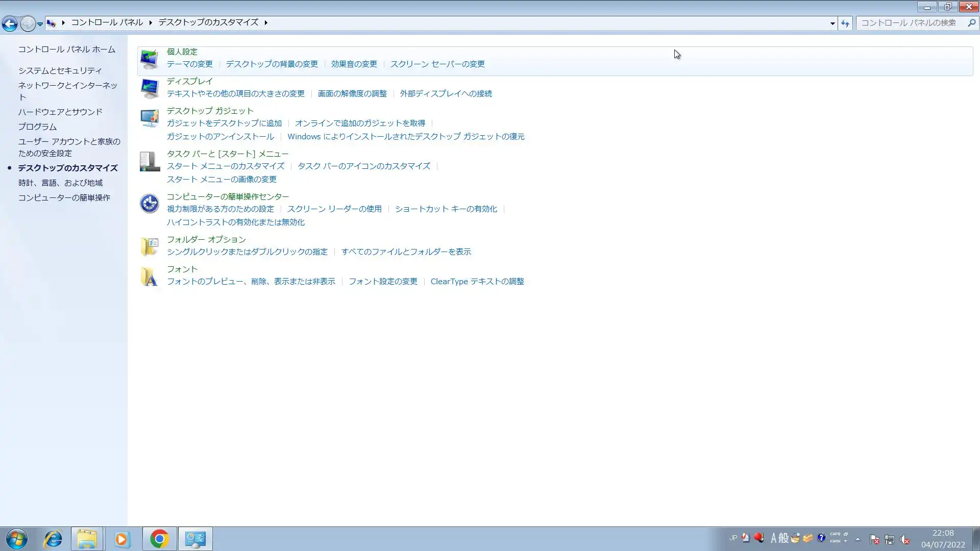Show hidden system tray icons

tap(857, 539)
